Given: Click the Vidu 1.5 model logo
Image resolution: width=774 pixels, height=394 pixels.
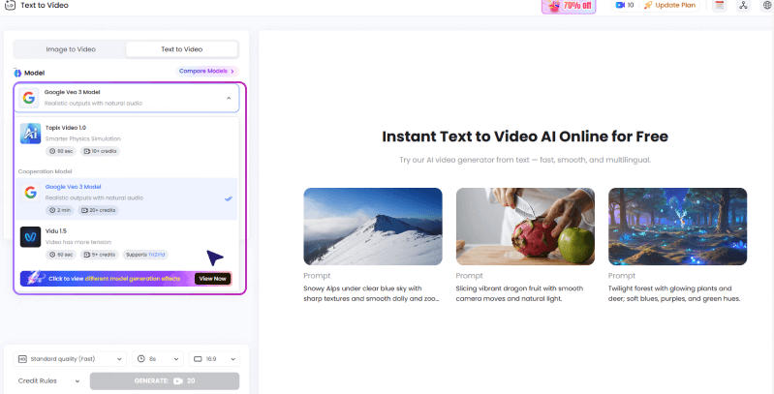Looking at the screenshot, I should point(30,236).
